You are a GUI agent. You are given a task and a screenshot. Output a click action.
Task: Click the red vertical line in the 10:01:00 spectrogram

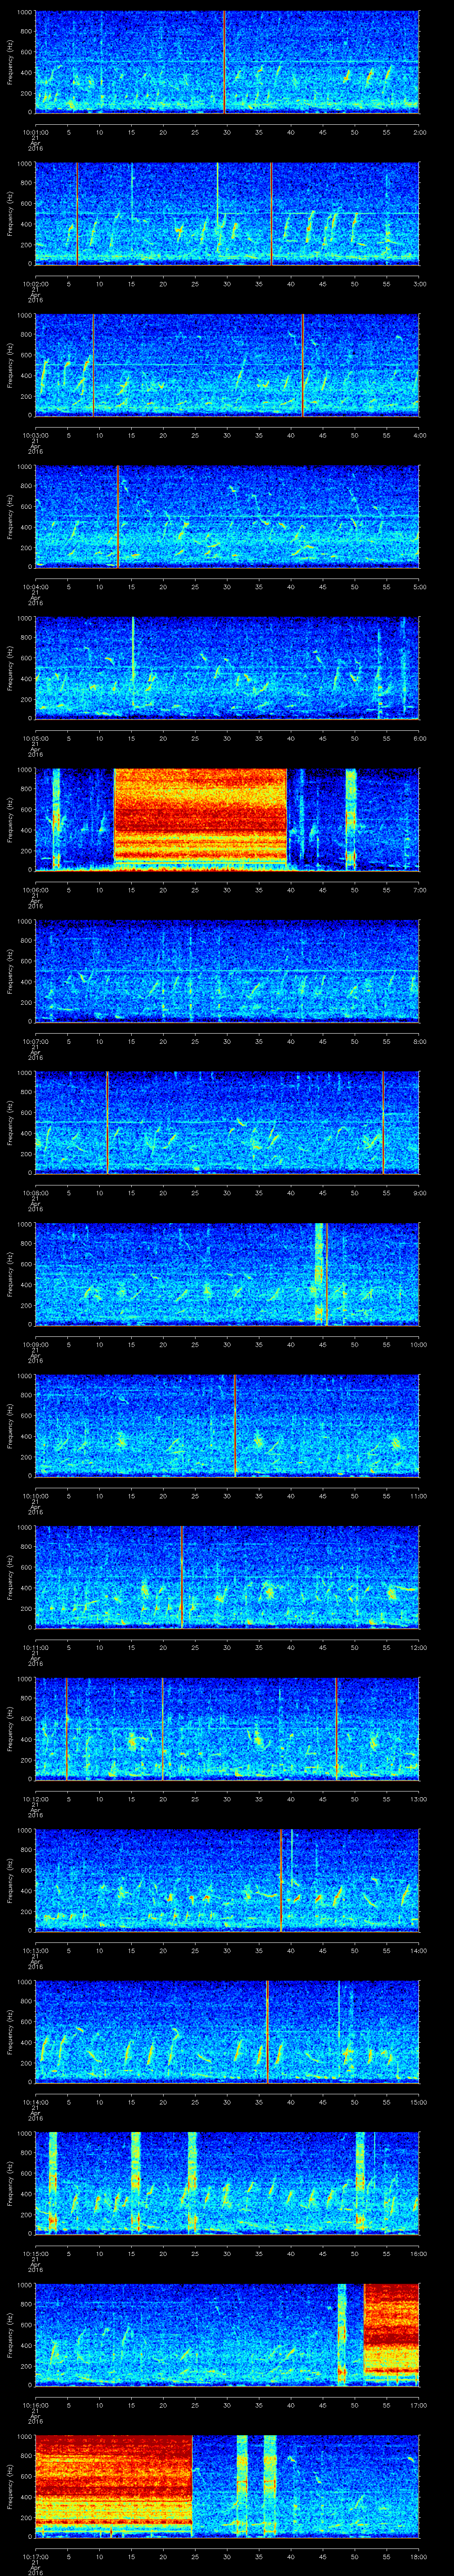[x=224, y=62]
